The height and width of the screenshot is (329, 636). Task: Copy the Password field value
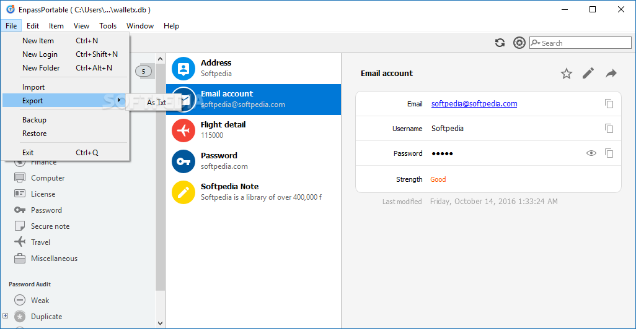[x=609, y=153]
